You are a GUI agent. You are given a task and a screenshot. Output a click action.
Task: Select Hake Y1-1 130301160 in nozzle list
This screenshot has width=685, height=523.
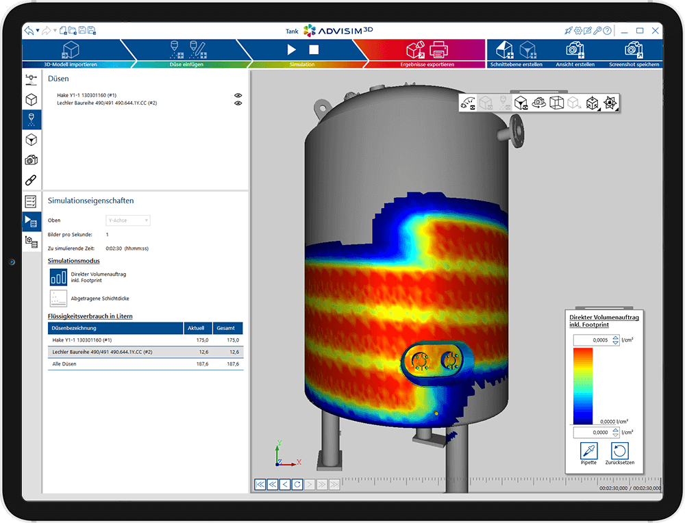(x=86, y=95)
